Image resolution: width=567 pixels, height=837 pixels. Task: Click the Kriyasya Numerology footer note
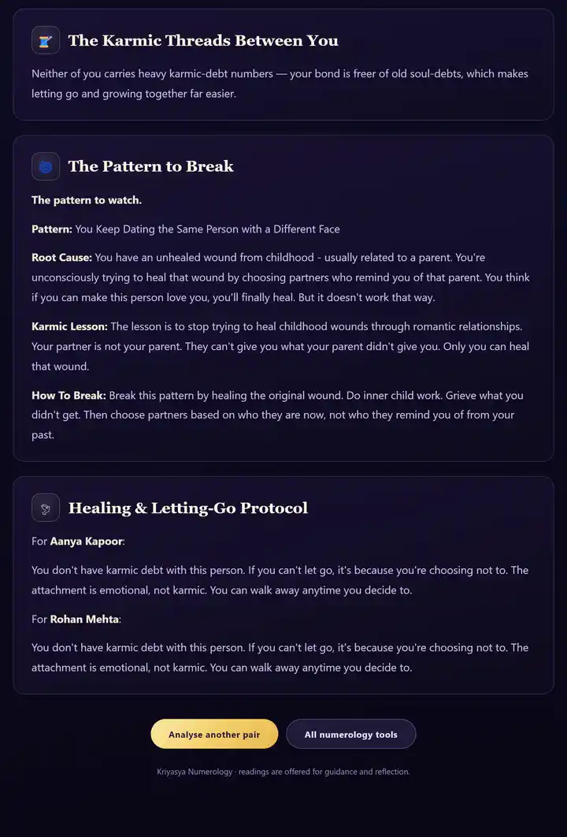tap(283, 772)
